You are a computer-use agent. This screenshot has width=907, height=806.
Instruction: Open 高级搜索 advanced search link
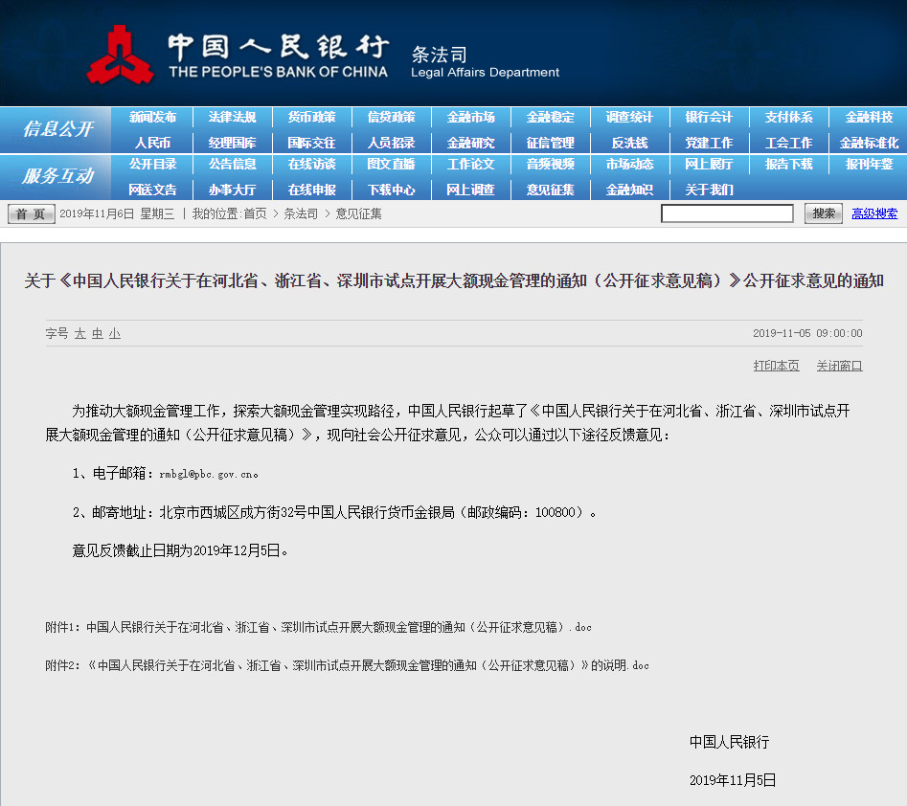pyautogui.click(x=874, y=213)
